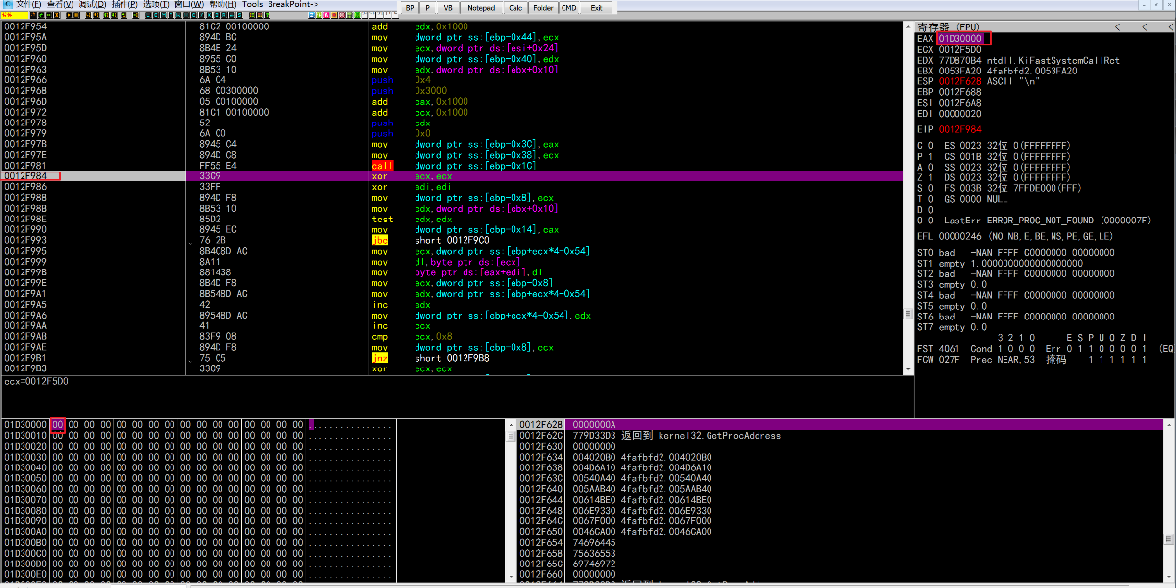This screenshot has width=1176, height=588.
Task: Open the 插件(P) menu
Action: click(x=124, y=5)
